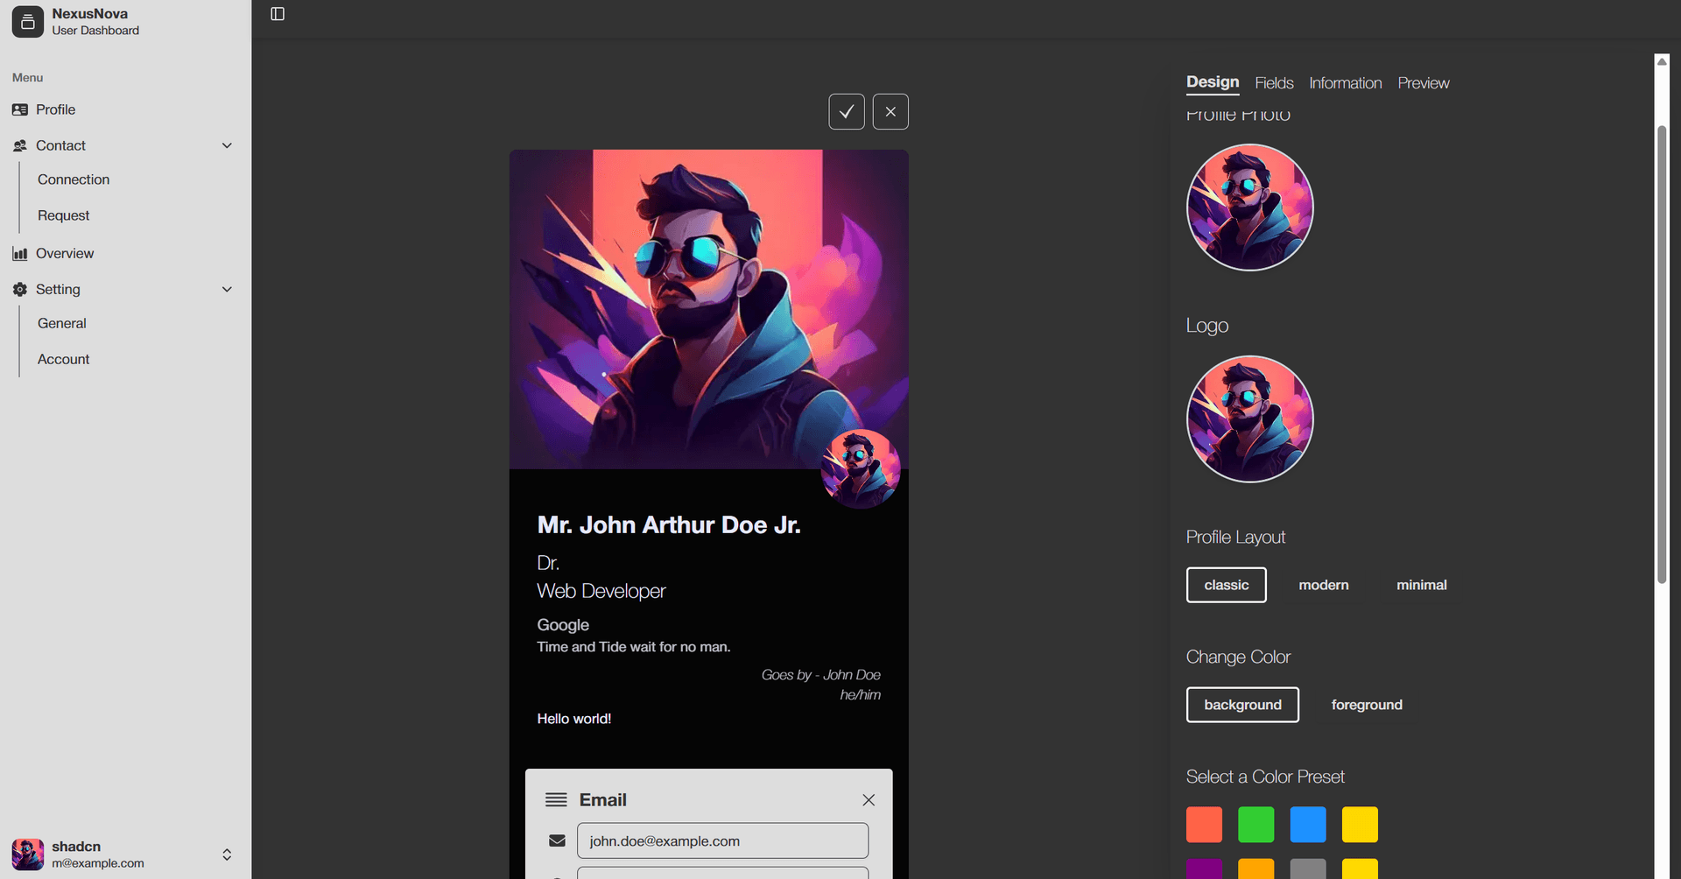Remove the Email field with X icon
Image resolution: width=1681 pixels, height=879 pixels.
(868, 800)
